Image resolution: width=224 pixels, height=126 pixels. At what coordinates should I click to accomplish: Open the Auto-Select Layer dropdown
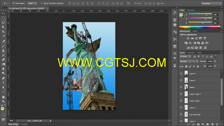coord(32,3)
